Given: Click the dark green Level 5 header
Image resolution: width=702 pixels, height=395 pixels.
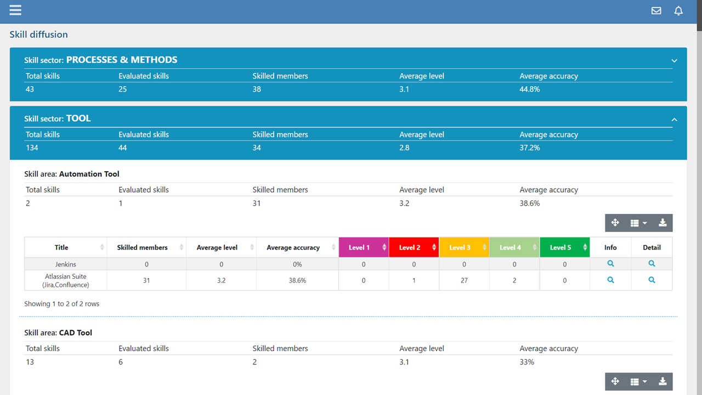Looking at the screenshot, I should [561, 247].
